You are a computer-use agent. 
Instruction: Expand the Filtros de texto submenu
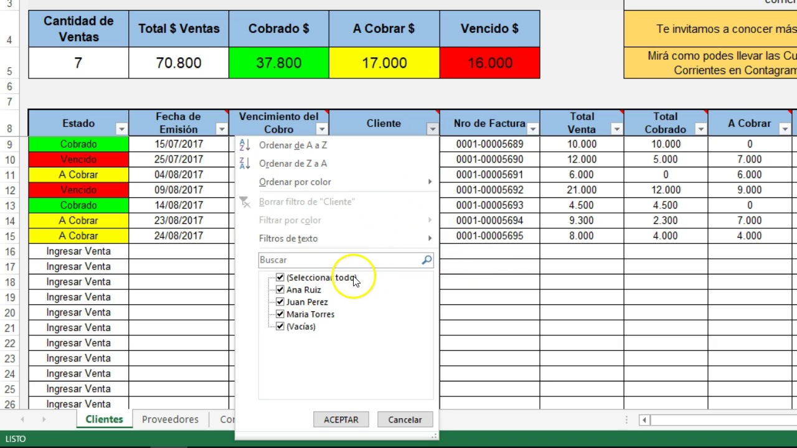(337, 239)
